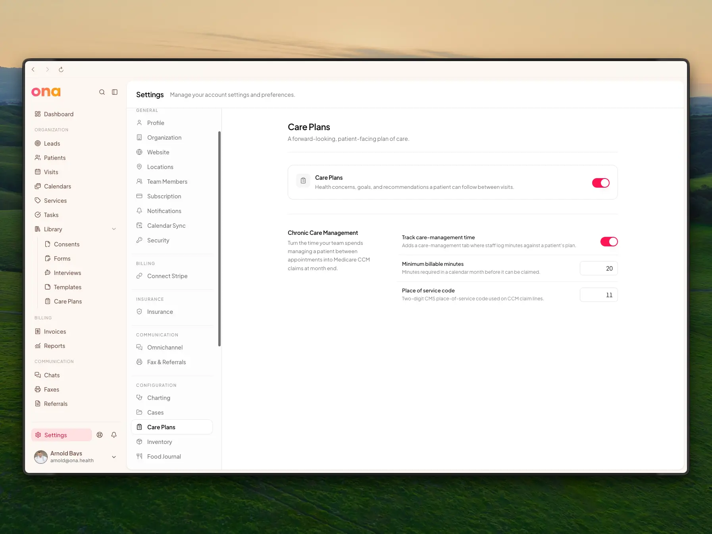Open Notifications settings

point(172,211)
